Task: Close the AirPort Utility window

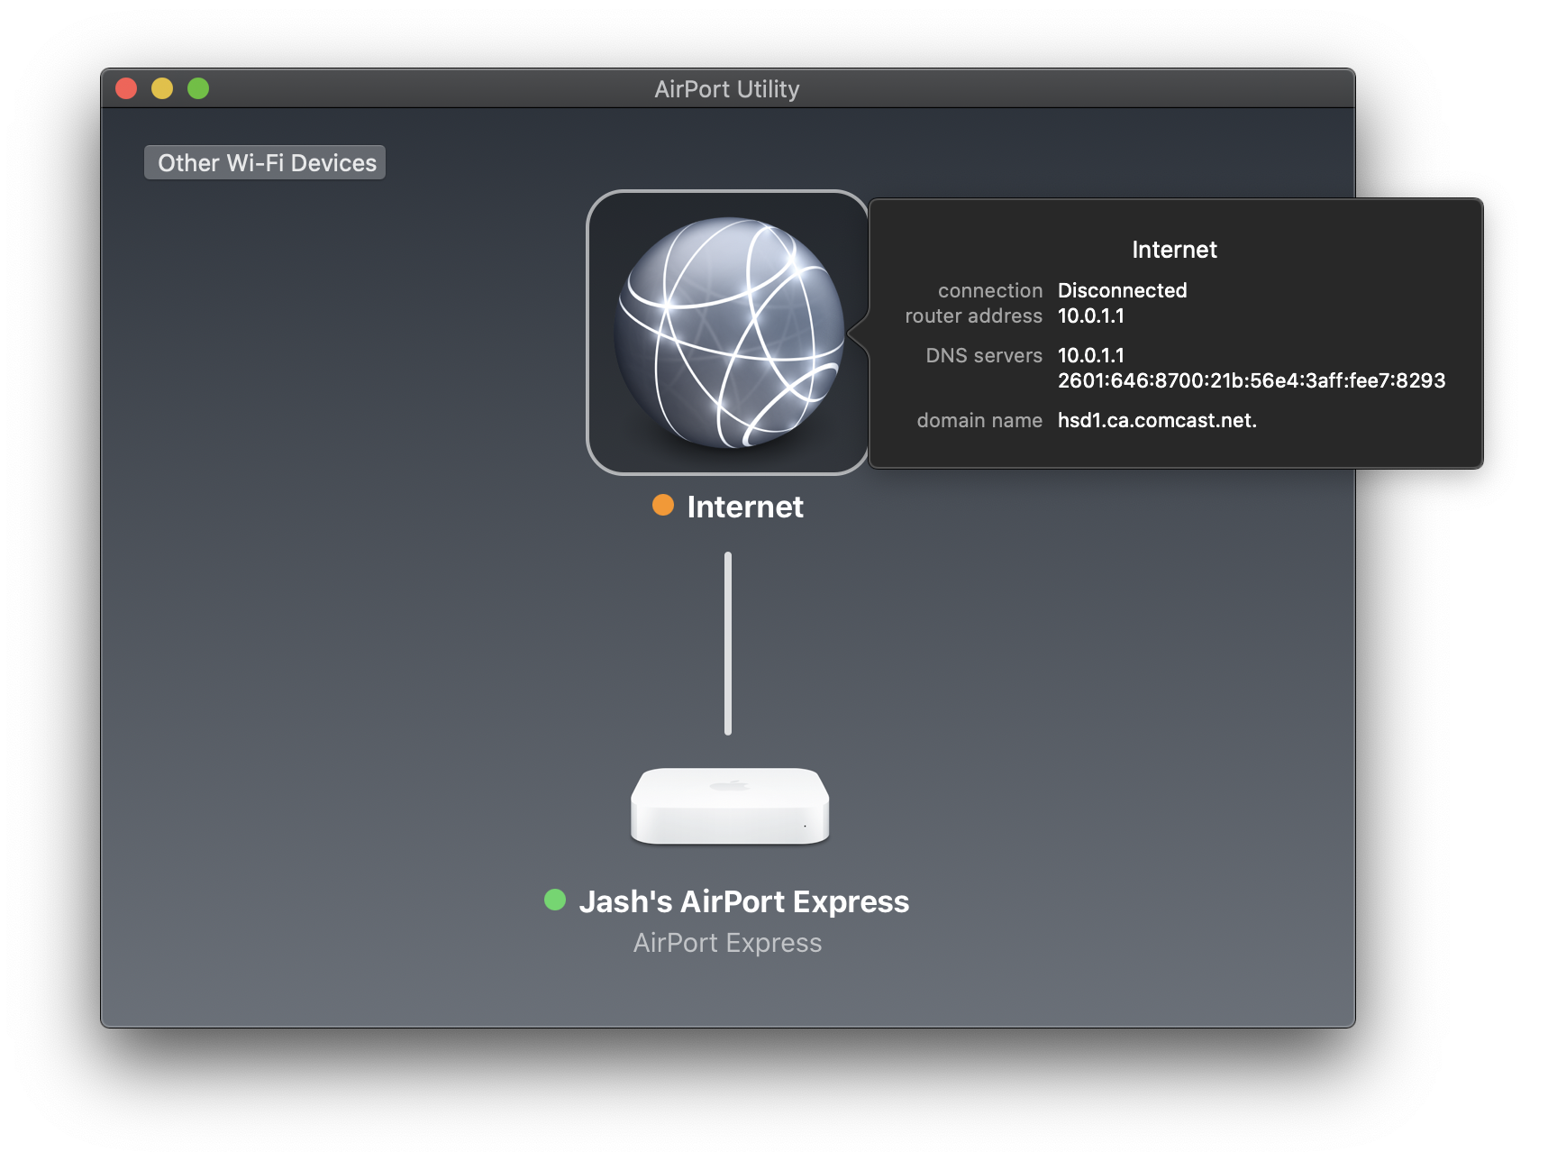Action: click(x=126, y=88)
